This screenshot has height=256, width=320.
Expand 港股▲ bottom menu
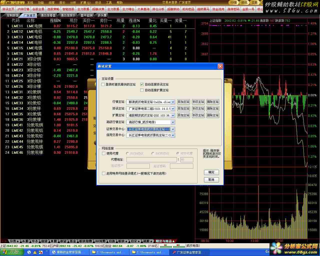coord(148,241)
